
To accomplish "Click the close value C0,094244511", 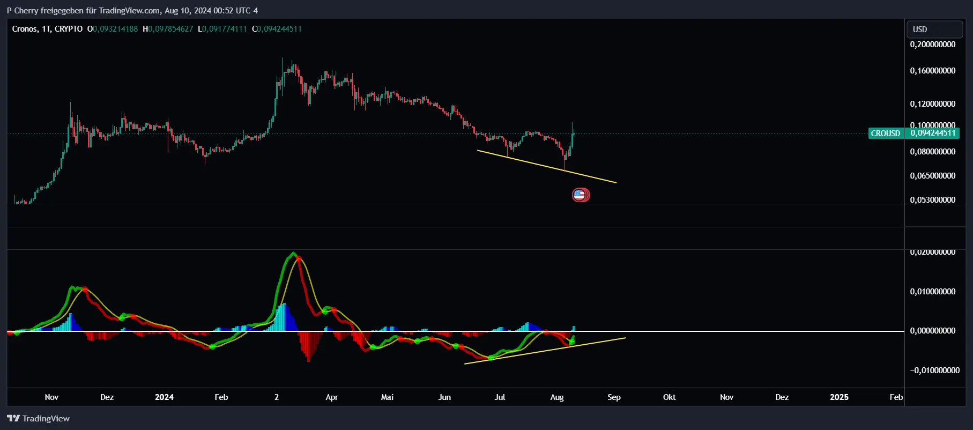I will (x=277, y=29).
